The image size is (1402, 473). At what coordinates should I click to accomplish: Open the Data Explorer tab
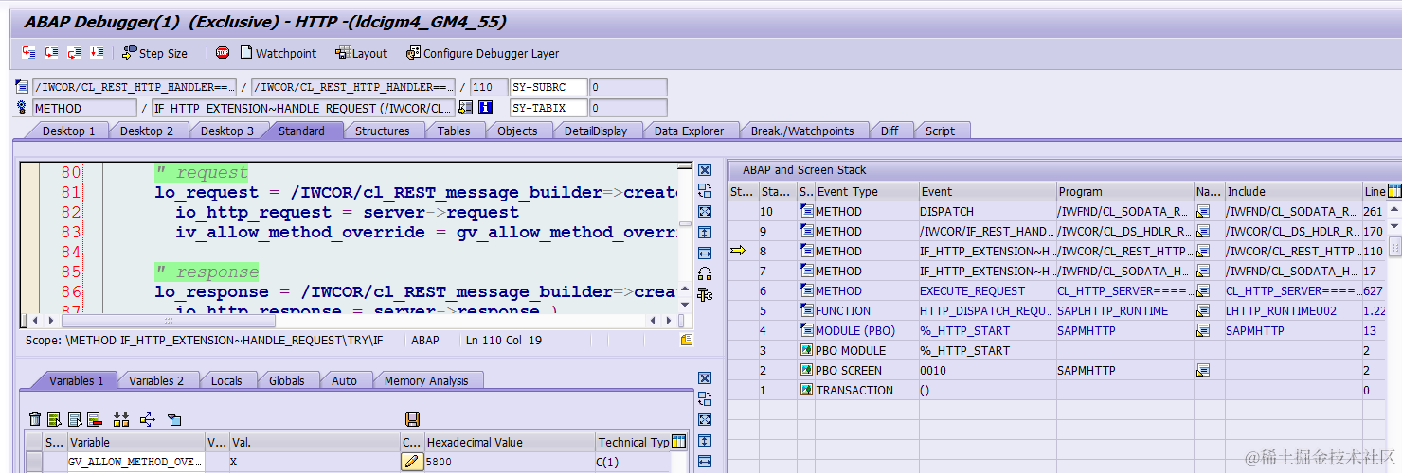click(x=689, y=131)
